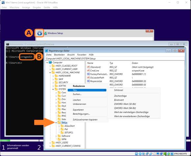Collapse the Computer root node
The width and height of the screenshot is (191, 156).
47,63
